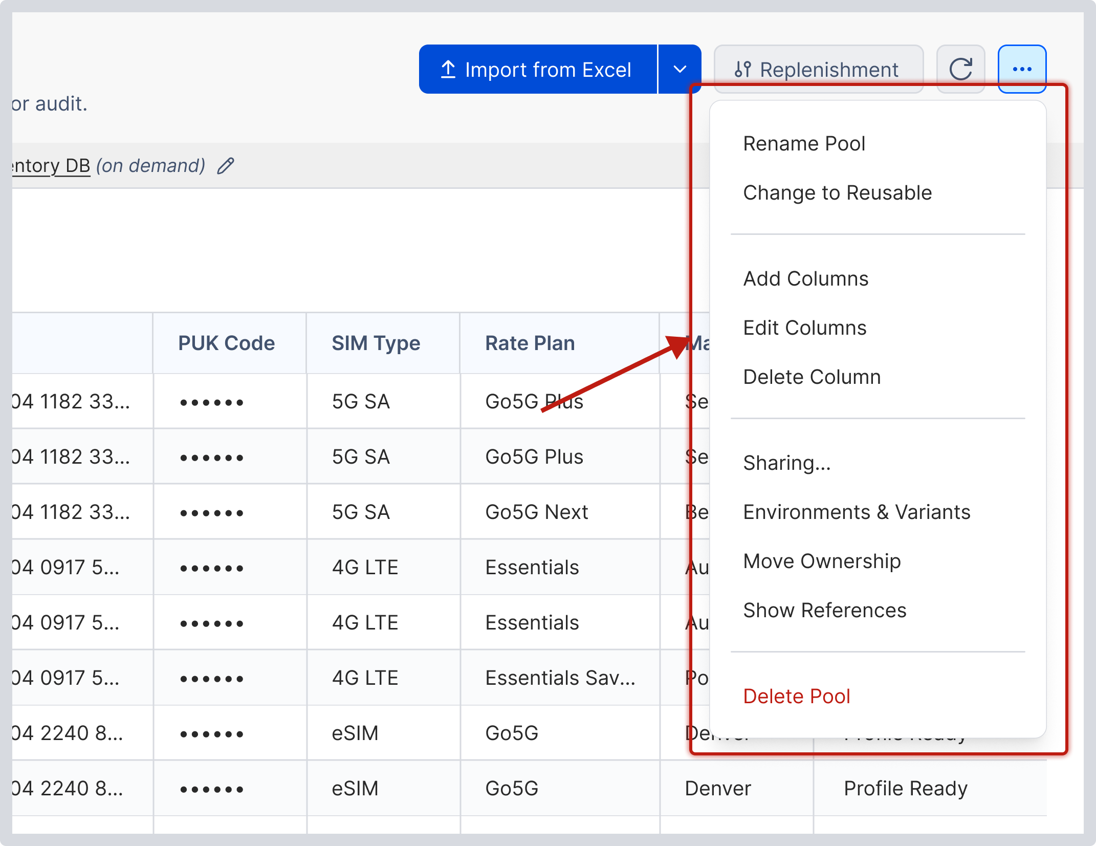Image resolution: width=1096 pixels, height=846 pixels.
Task: Click the refresh icon button
Action: click(960, 69)
